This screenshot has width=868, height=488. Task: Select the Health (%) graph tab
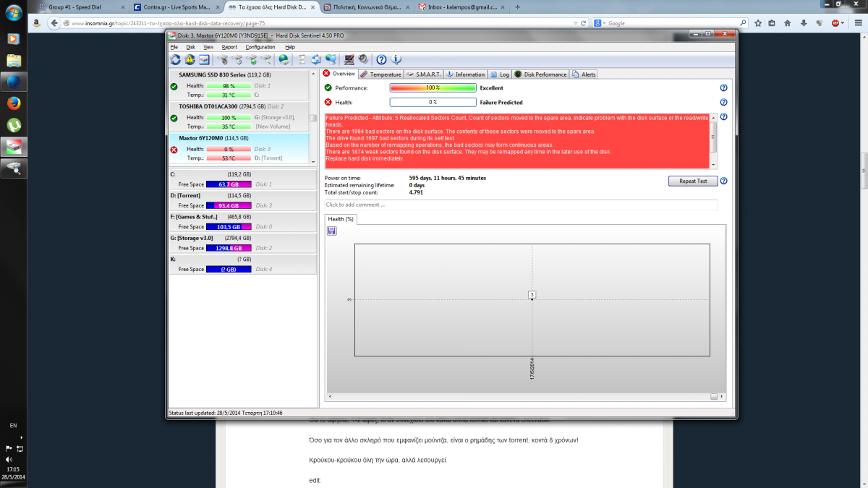pos(340,219)
